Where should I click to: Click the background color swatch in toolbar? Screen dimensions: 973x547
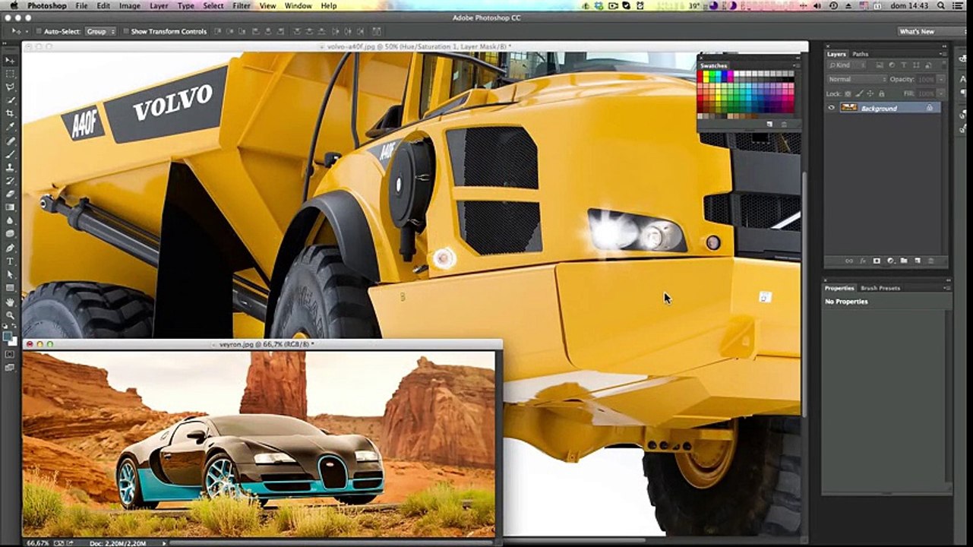coord(14,343)
